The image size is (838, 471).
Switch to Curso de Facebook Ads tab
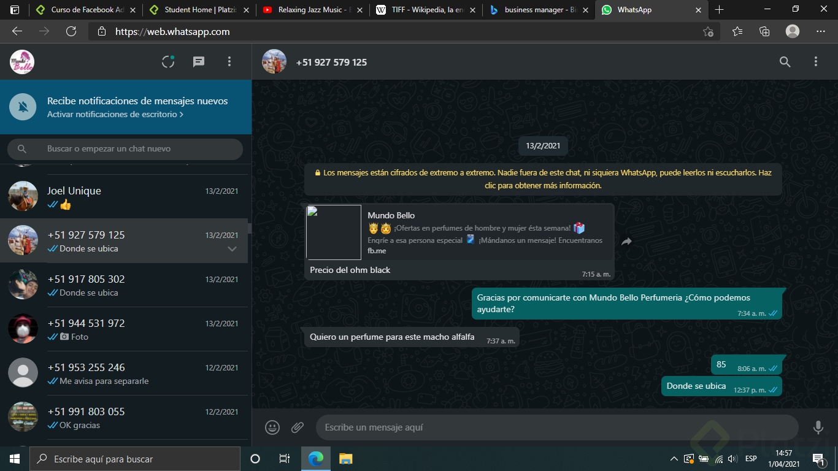85,10
